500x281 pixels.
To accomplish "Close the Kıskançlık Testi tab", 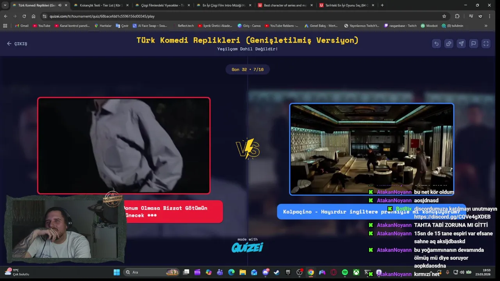I will (x=127, y=5).
